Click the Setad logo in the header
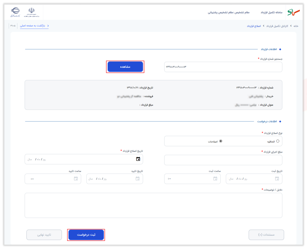The image size is (307, 249). (x=294, y=12)
